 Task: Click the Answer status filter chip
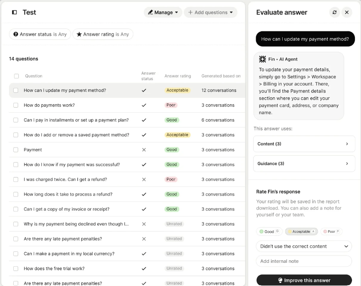point(40,34)
